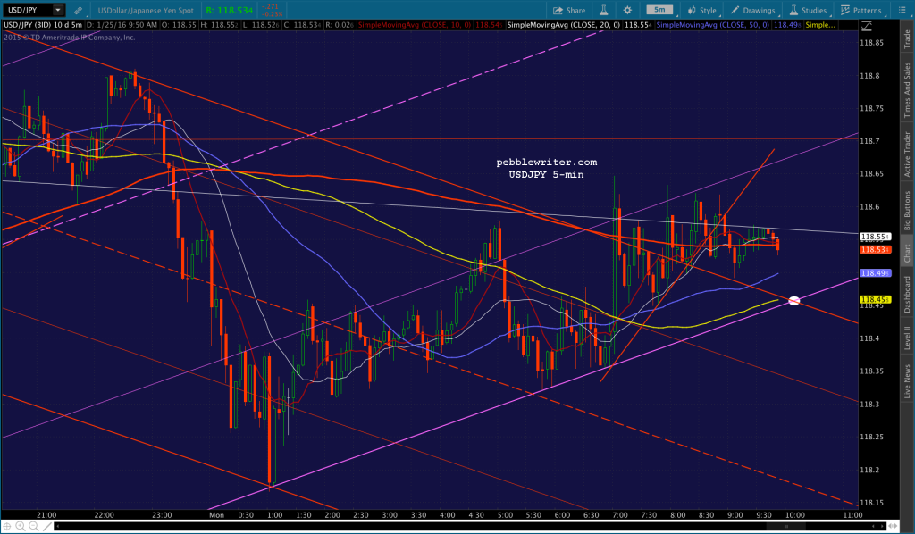Click the Mon label on the time axis
Image resolution: width=915 pixels, height=534 pixels.
(216, 514)
